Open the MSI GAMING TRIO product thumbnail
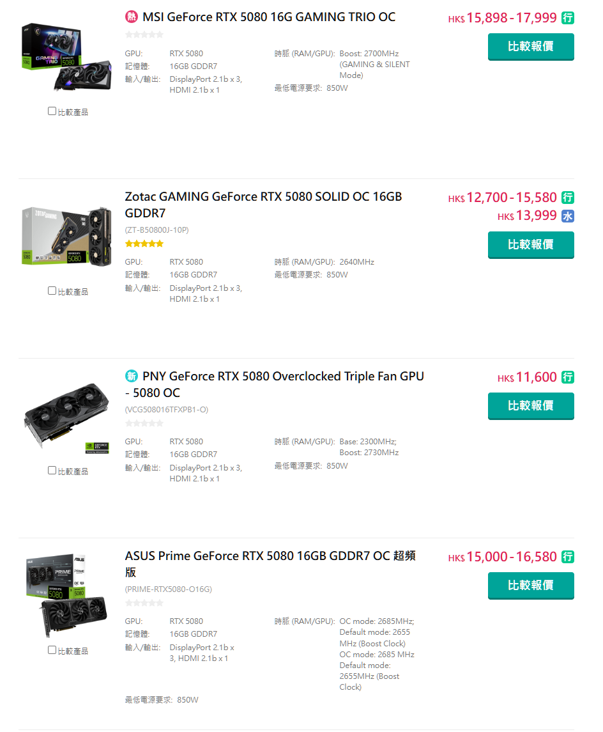Viewport: 603px width, 732px height. [66, 57]
